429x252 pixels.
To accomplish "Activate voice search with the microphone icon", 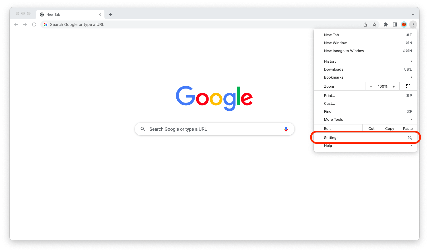I will [x=286, y=129].
